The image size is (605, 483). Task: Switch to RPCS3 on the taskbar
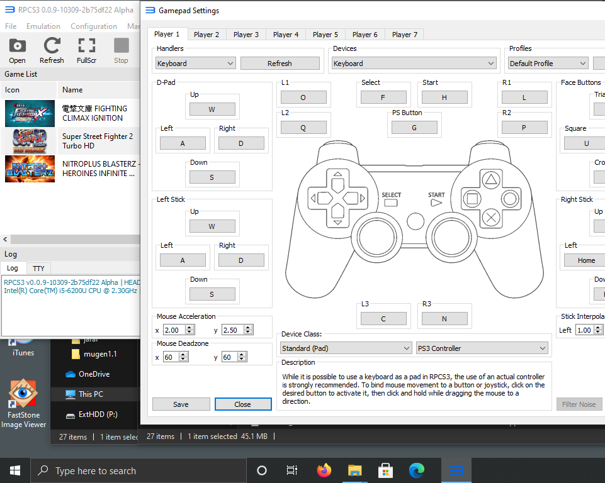point(456,470)
